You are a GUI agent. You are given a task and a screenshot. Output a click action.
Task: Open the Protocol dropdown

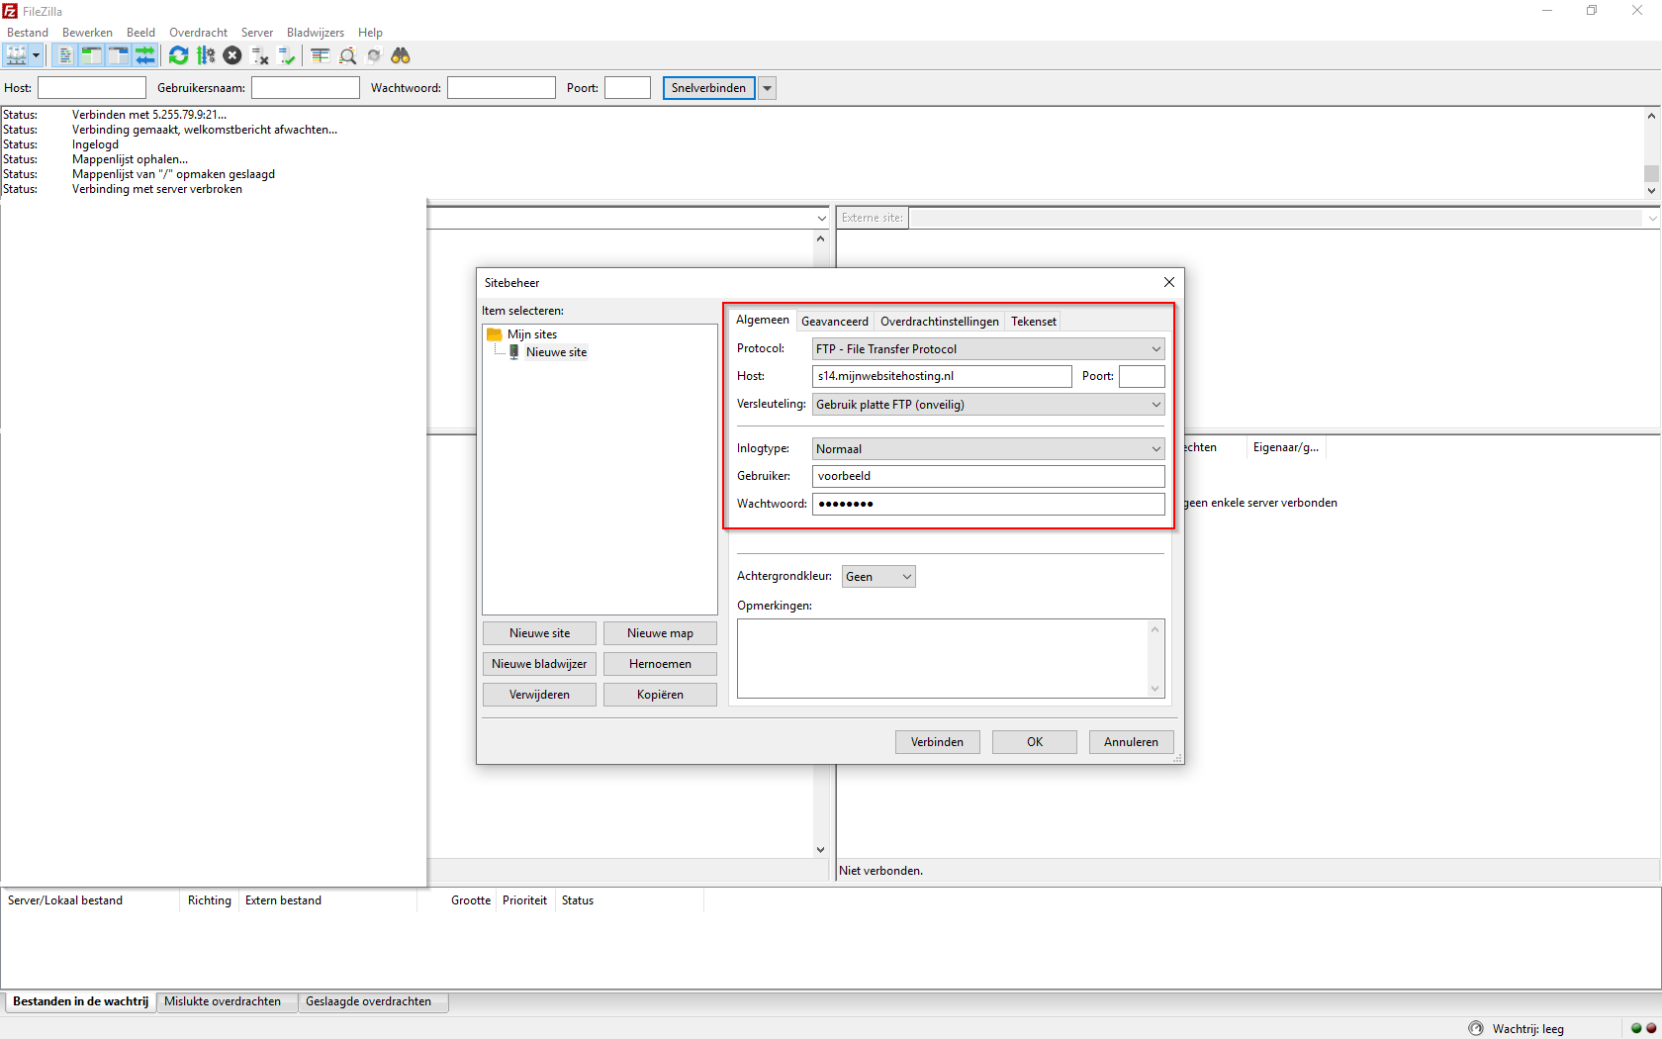click(988, 349)
